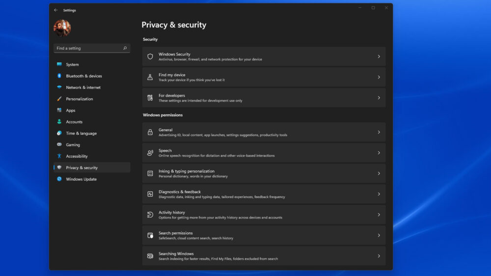Click the Gaming controller icon

click(59, 144)
